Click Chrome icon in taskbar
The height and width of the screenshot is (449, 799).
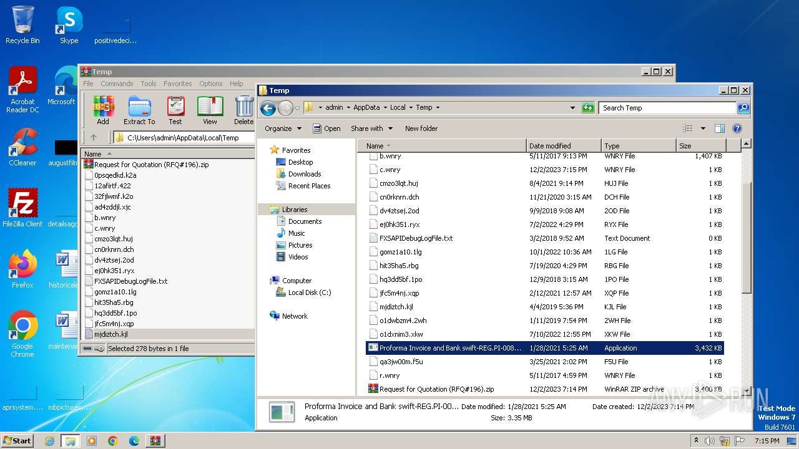[113, 441]
